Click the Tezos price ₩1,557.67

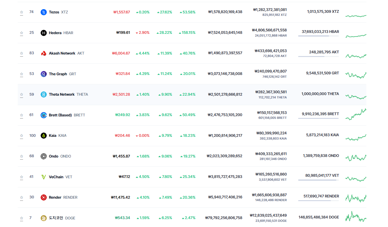(x=122, y=12)
